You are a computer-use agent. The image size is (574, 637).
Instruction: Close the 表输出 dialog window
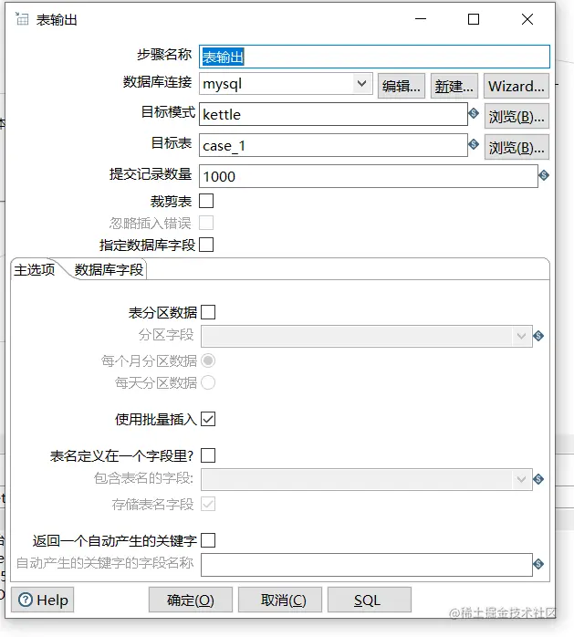(527, 19)
